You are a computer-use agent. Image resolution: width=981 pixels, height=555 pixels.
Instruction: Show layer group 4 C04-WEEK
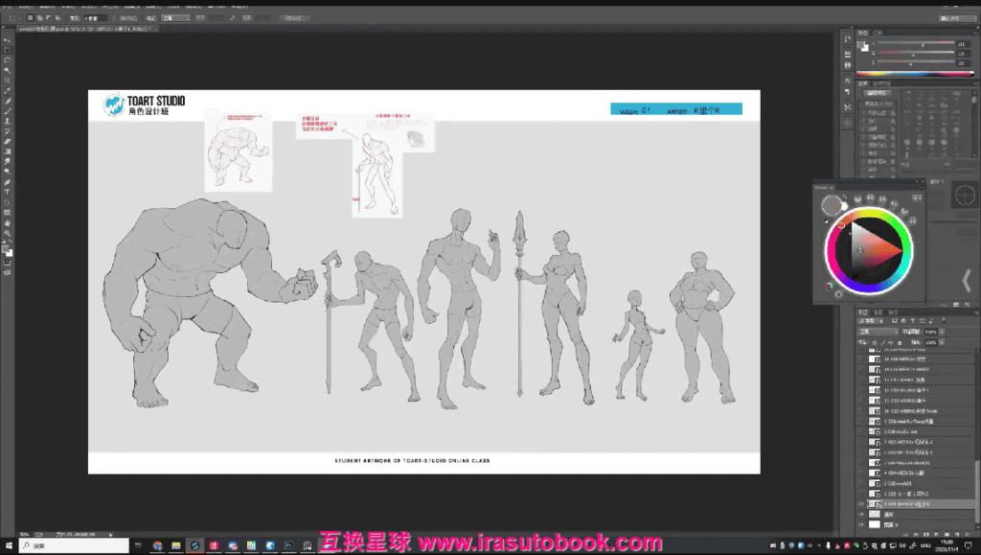tap(861, 473)
